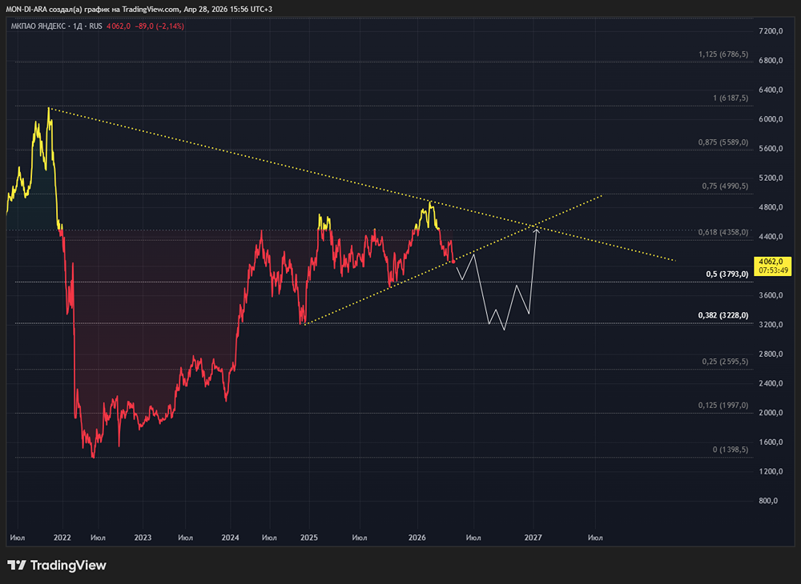
Task: Click the 2026 label on time axis
Action: pos(417,538)
